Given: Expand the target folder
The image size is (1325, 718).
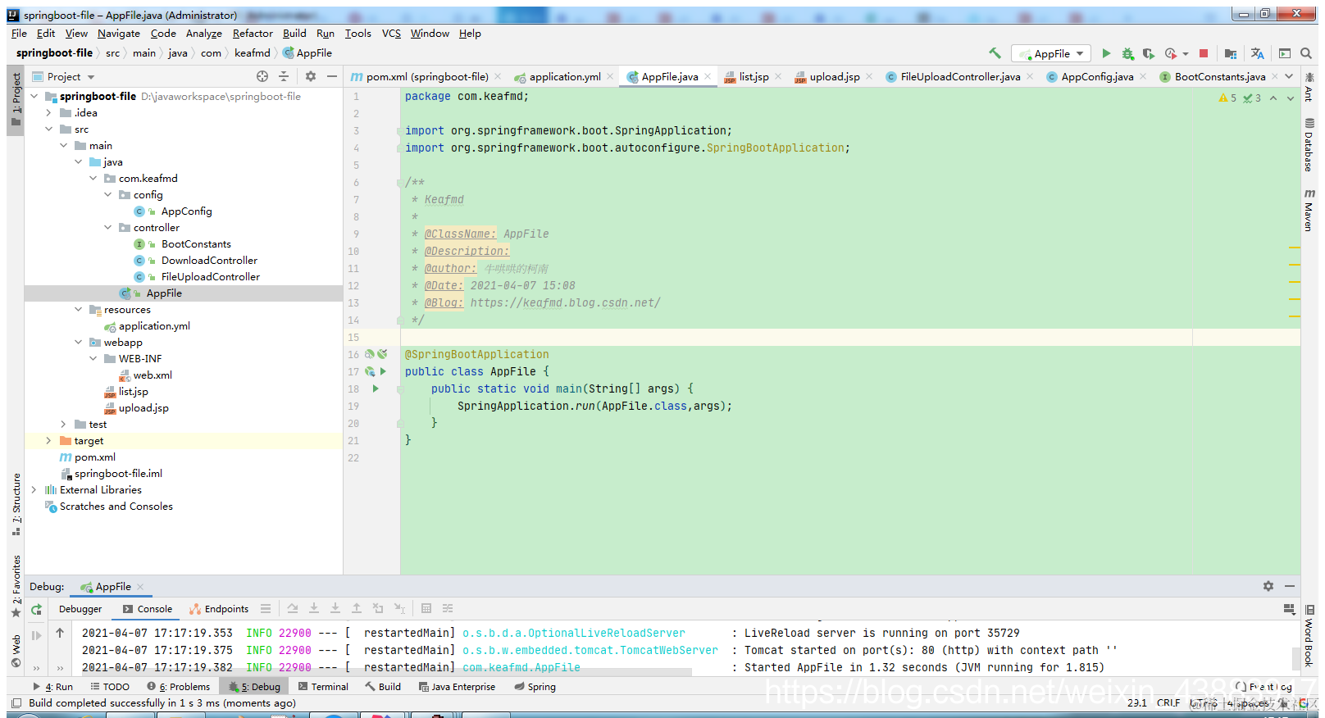Looking at the screenshot, I should click(49, 440).
